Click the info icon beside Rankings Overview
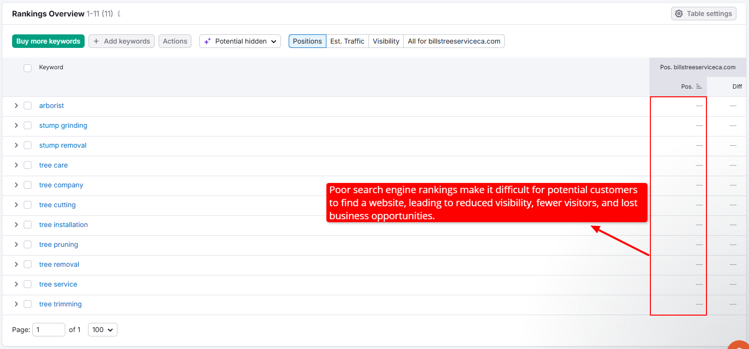The height and width of the screenshot is (349, 749). (119, 14)
